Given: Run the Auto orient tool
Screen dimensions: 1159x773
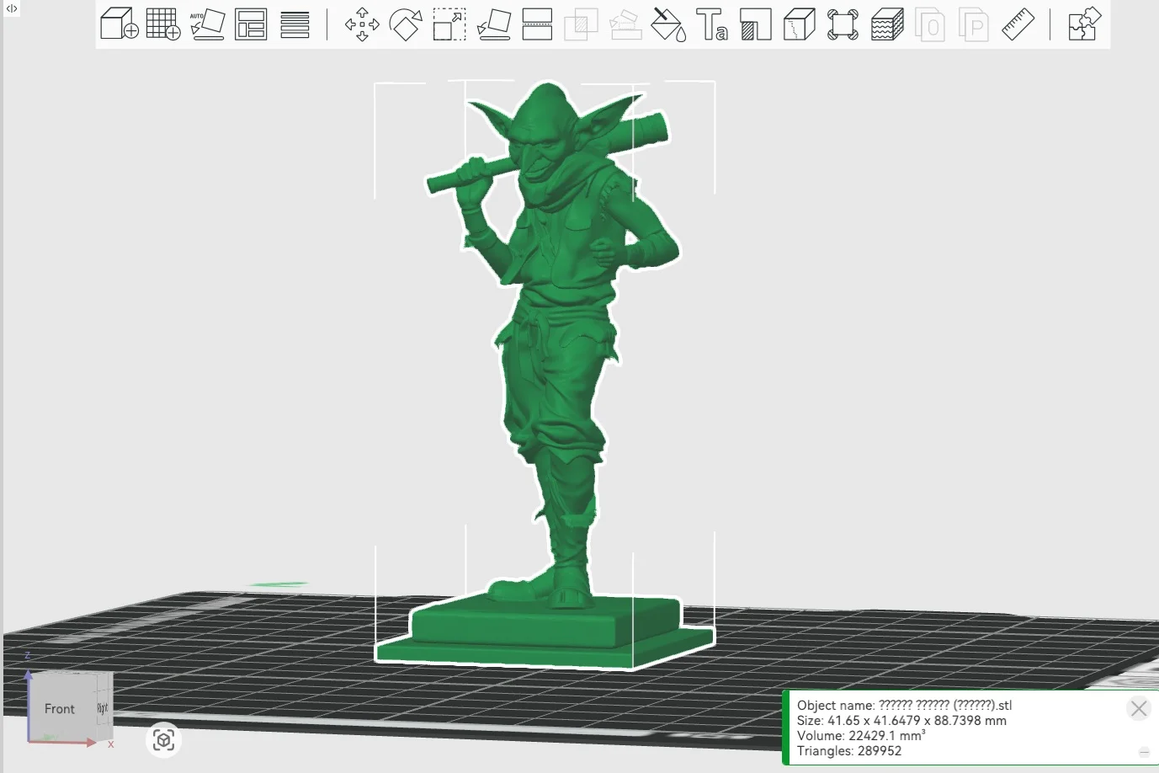Looking at the screenshot, I should coord(207,24).
